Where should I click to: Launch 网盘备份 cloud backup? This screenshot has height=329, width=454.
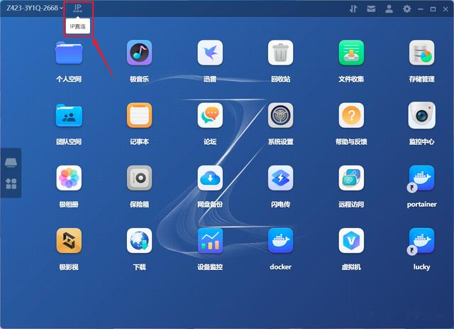tap(210, 178)
